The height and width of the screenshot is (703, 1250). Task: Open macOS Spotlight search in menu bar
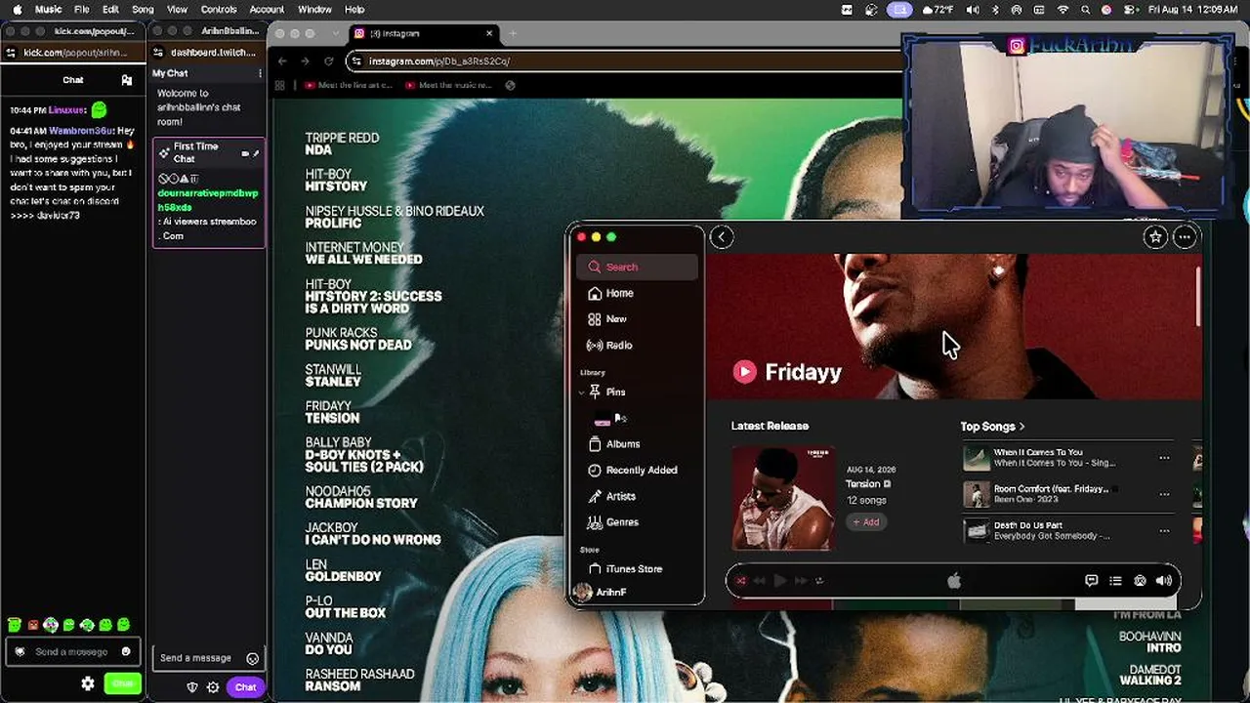point(1085,10)
